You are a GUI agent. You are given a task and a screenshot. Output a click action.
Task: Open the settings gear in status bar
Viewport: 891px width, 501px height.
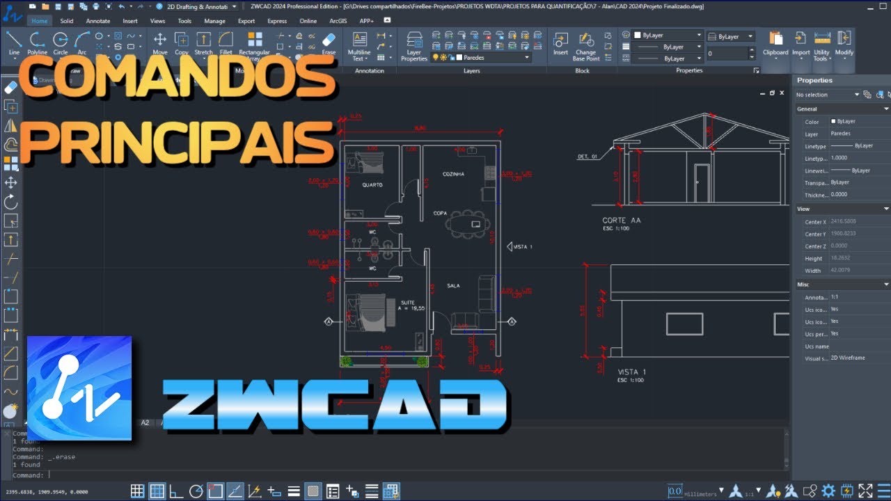[828, 491]
